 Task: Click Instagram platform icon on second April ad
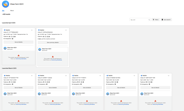click(x=45, y=37)
